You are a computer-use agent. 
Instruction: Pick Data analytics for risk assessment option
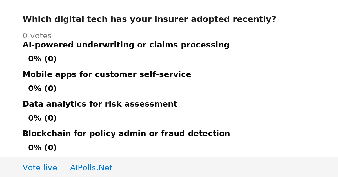pos(100,104)
